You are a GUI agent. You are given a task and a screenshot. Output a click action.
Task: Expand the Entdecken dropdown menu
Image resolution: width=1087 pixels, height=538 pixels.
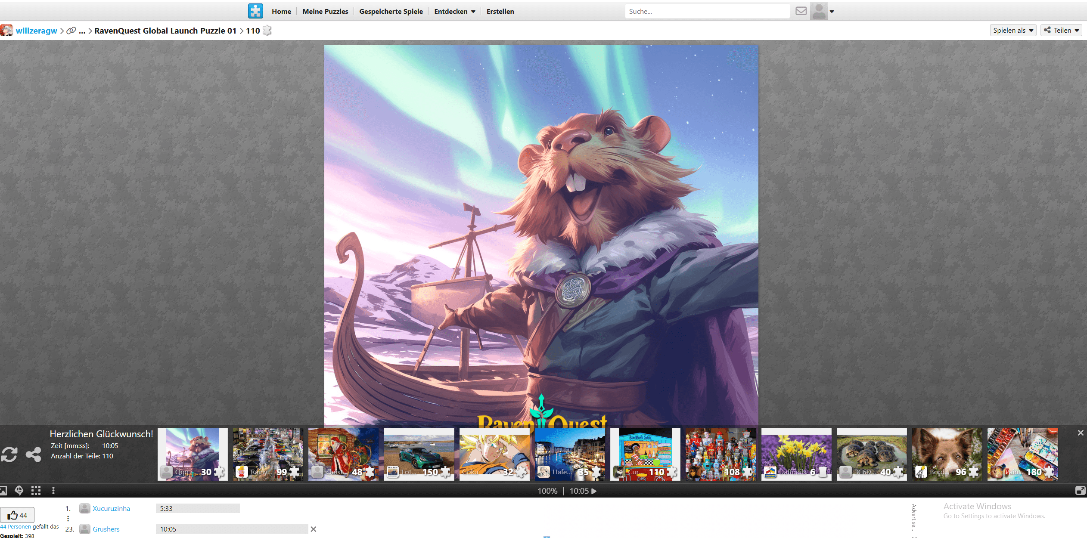point(454,11)
